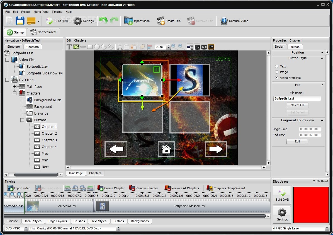The height and width of the screenshot is (235, 333).
Task: Click the navigation panel horizontal scrollbar
Action: tap(36, 175)
